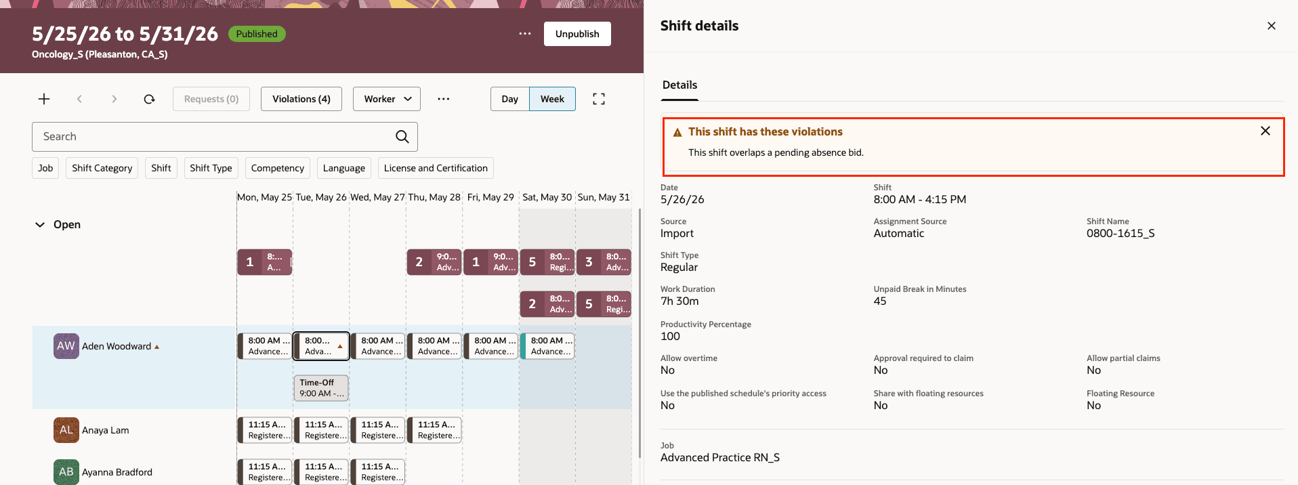Open Friday open shift group showing 1
1298x485 pixels.
(x=491, y=262)
